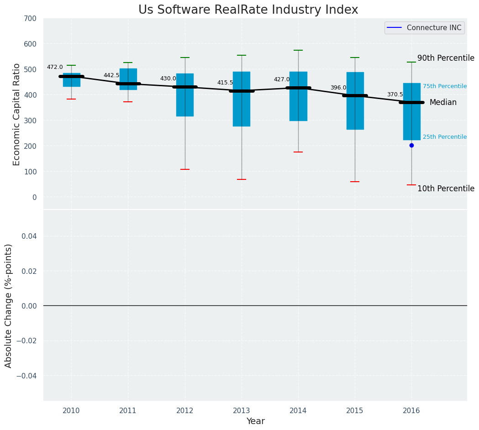Click the Connecture INC legend entry
The width and height of the screenshot is (479, 430).
(x=424, y=28)
